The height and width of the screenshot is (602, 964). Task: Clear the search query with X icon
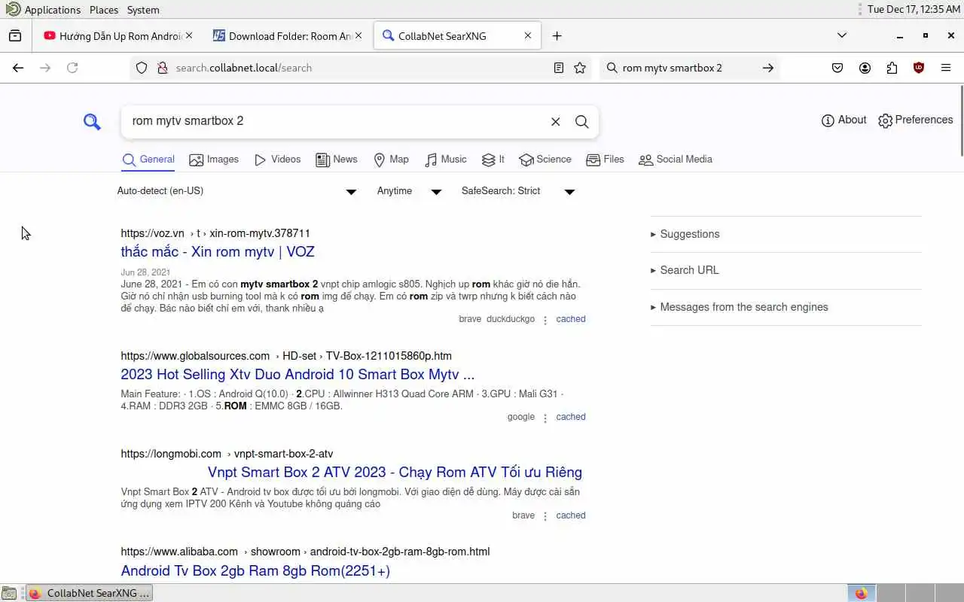555,121
